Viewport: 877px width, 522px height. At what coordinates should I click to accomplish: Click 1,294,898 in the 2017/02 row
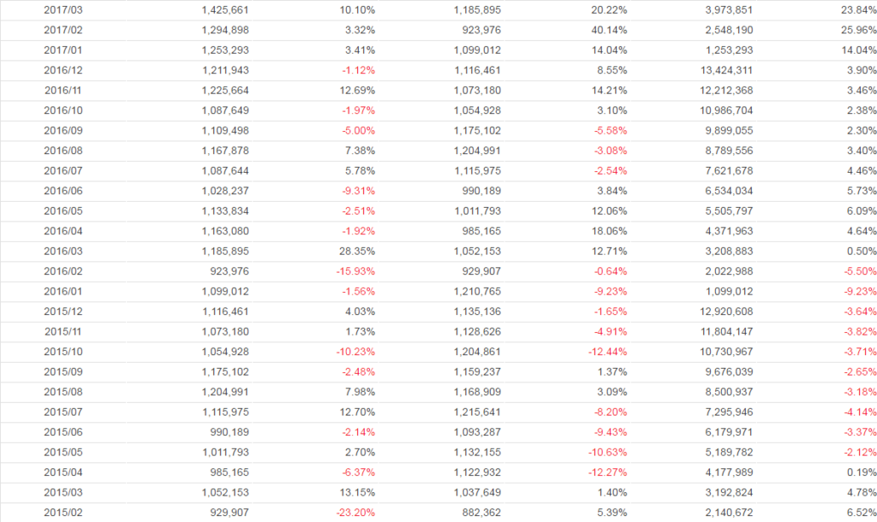pos(225,30)
